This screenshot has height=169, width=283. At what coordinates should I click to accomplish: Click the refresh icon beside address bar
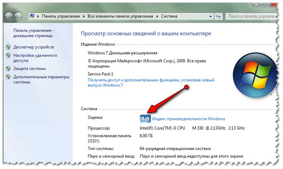[219, 16]
